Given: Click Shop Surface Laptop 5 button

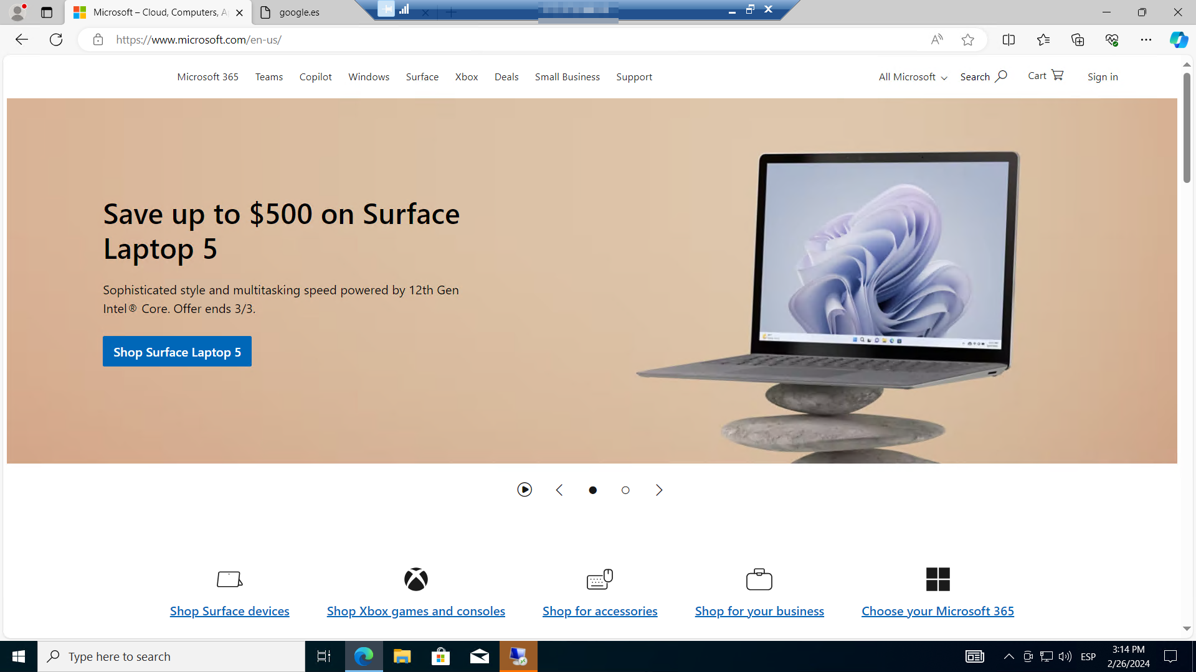Looking at the screenshot, I should point(177,352).
